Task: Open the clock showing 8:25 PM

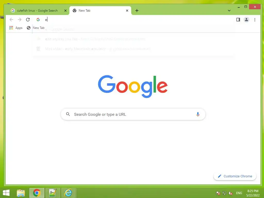Action: tap(253, 193)
